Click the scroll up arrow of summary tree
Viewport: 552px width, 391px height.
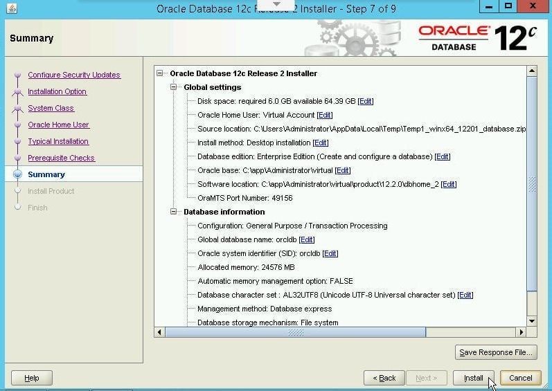pyautogui.click(x=532, y=71)
